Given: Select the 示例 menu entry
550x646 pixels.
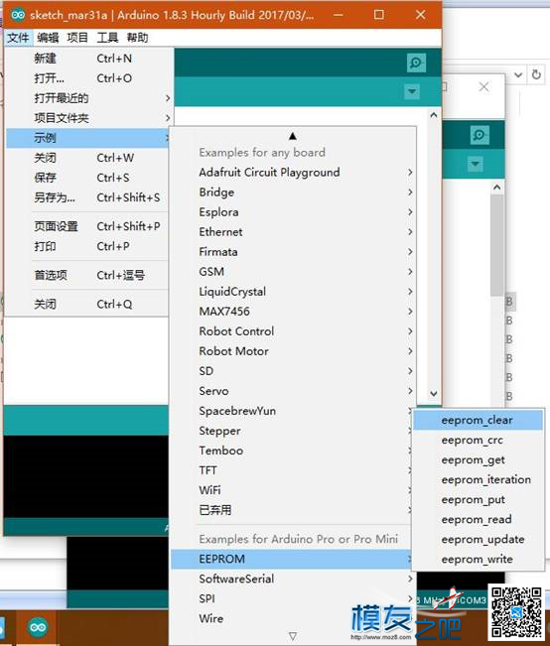Looking at the screenshot, I should [x=88, y=138].
